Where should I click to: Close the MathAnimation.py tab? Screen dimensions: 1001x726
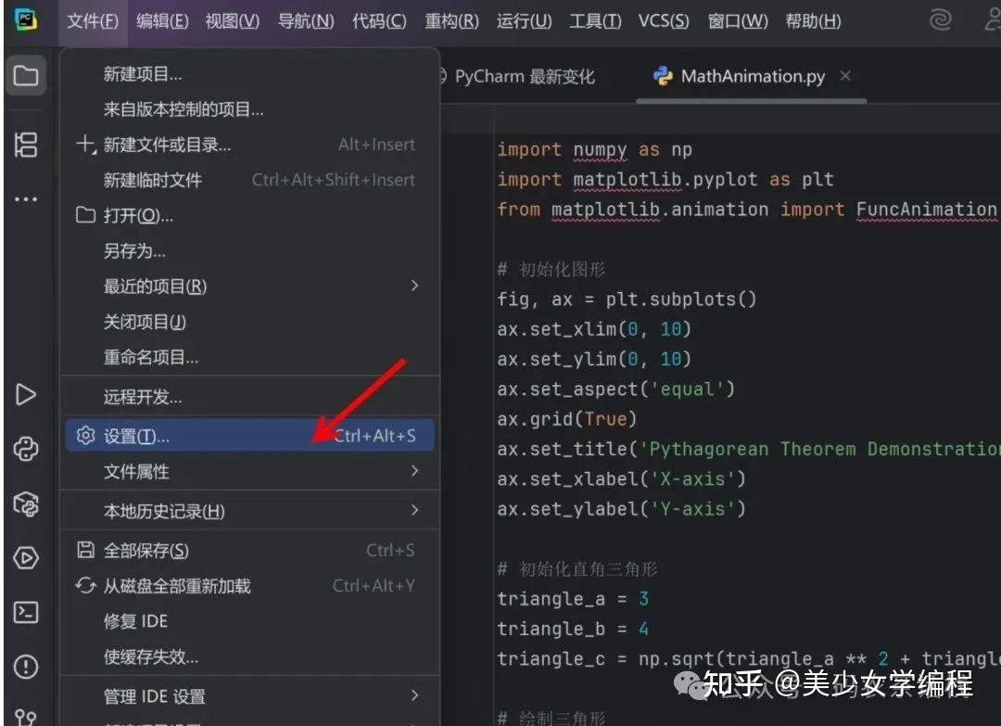click(844, 77)
